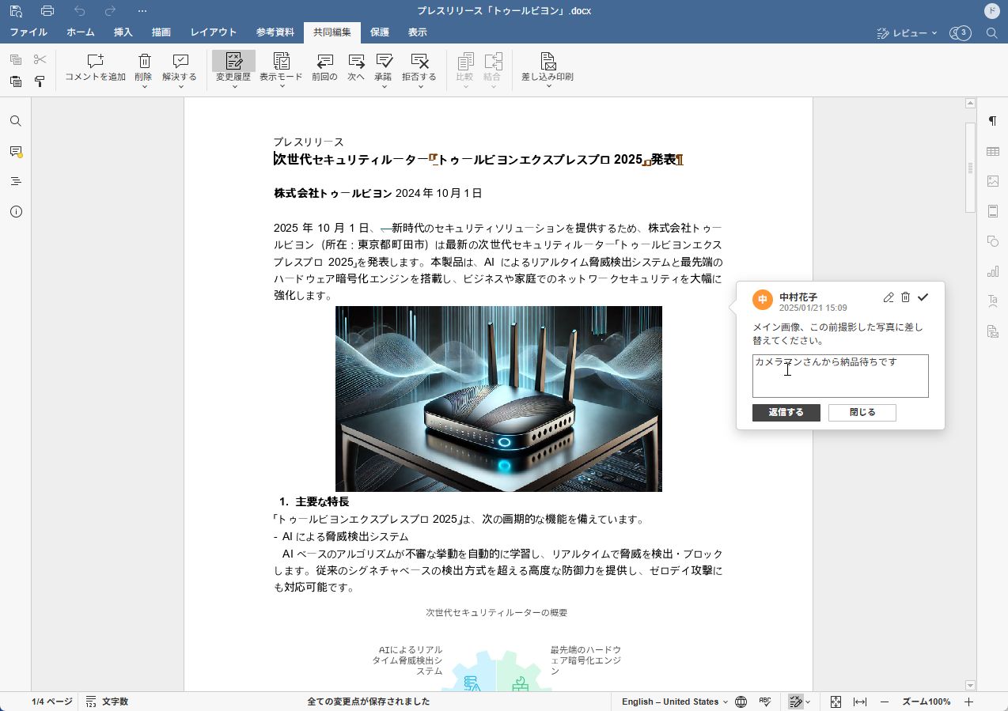Copy with the copy icon
1008x711 pixels.
coord(16,60)
